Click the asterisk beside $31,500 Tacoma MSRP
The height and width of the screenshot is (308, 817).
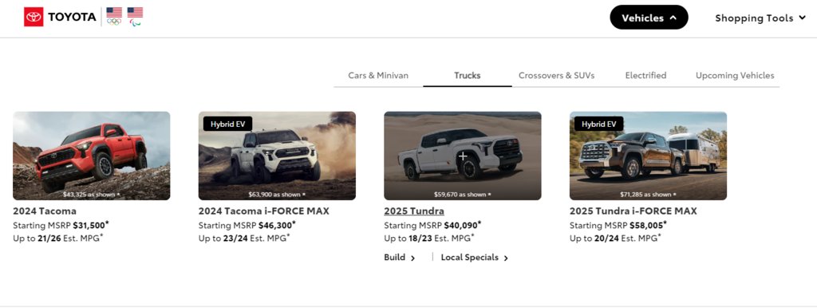[x=107, y=223]
